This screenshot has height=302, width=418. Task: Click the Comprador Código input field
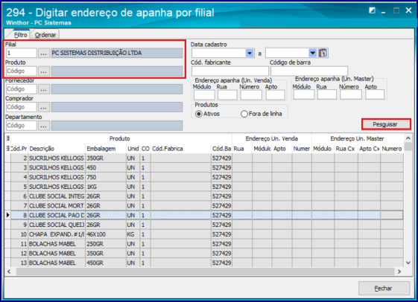point(22,107)
